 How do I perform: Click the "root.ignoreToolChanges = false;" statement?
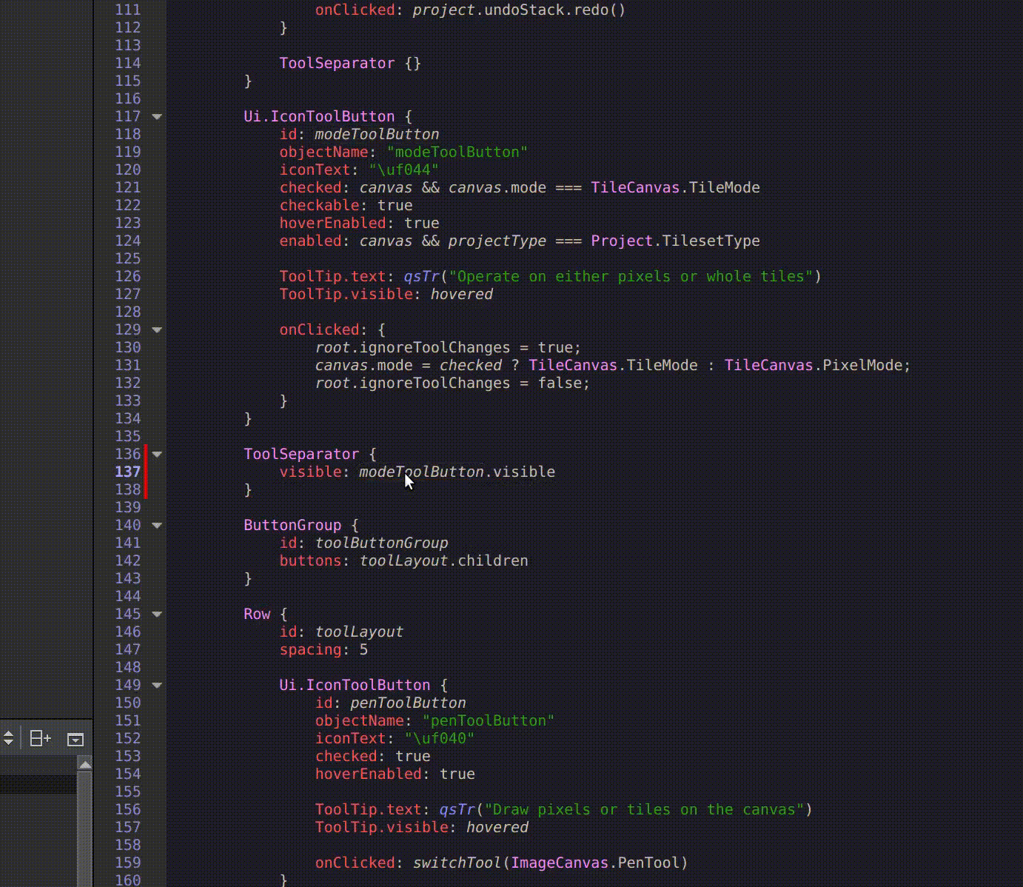pyautogui.click(x=452, y=383)
